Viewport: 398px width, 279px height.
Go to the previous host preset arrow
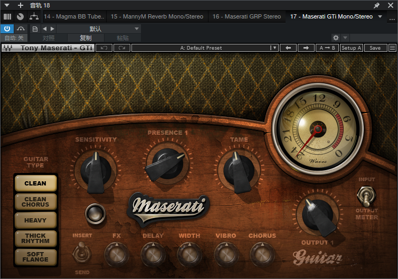click(x=45, y=29)
